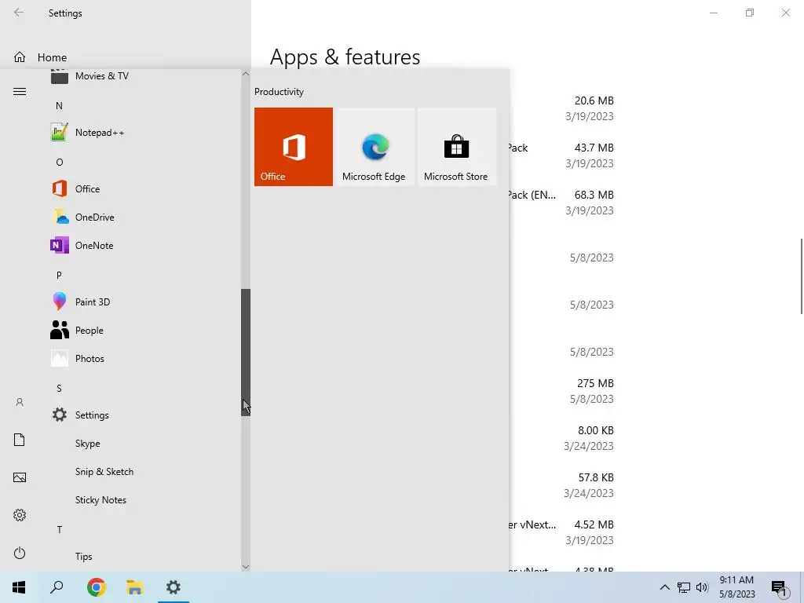This screenshot has height=603, width=804.
Task: Open Tips from the app list
Action: coord(144,557)
